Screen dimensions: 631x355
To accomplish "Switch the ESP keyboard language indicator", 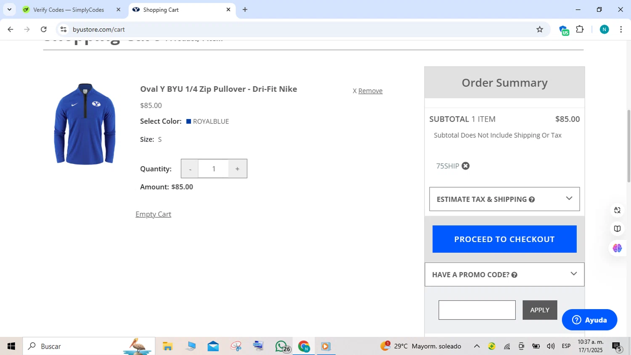I will click(566, 346).
